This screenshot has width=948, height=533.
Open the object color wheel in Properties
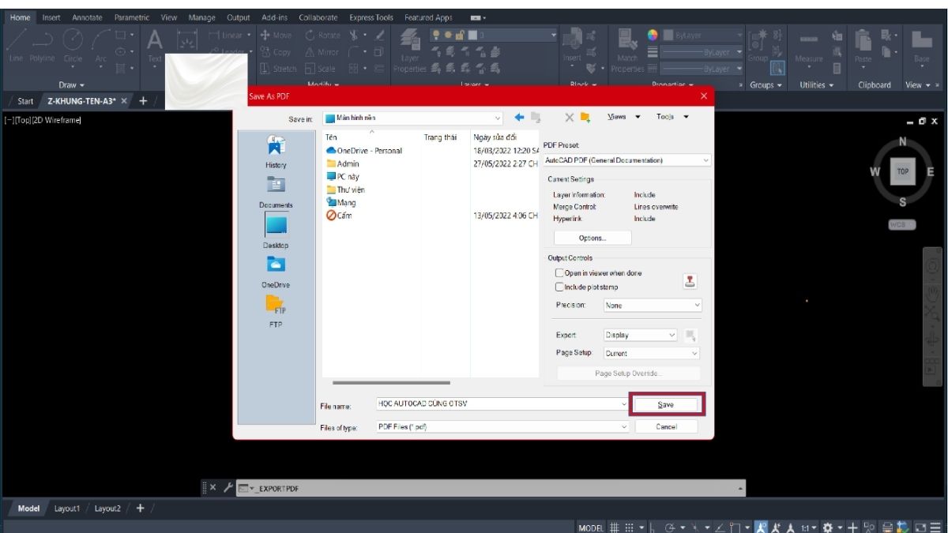pyautogui.click(x=653, y=35)
